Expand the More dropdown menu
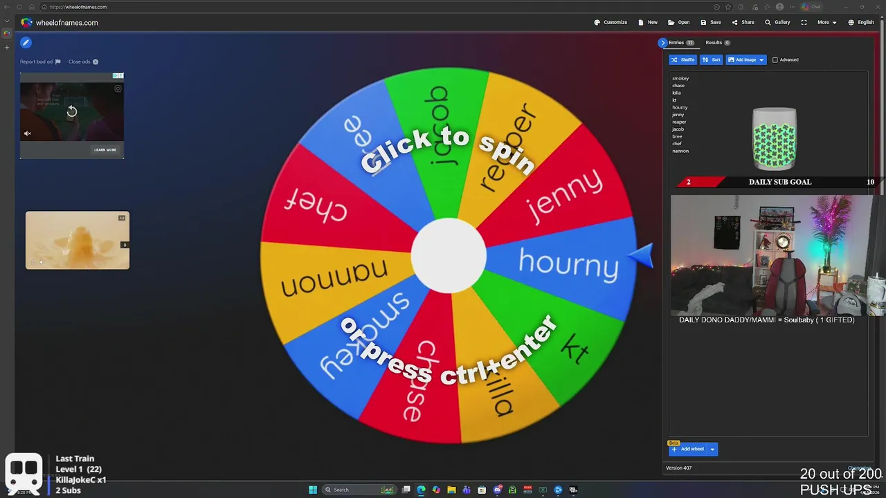The height and width of the screenshot is (498, 886). click(826, 22)
